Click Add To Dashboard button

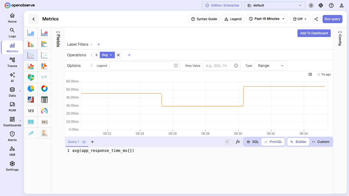(314, 33)
